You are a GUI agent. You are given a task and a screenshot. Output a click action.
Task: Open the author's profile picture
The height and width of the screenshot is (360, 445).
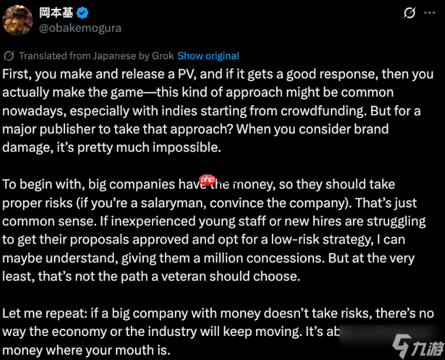[x=18, y=19]
